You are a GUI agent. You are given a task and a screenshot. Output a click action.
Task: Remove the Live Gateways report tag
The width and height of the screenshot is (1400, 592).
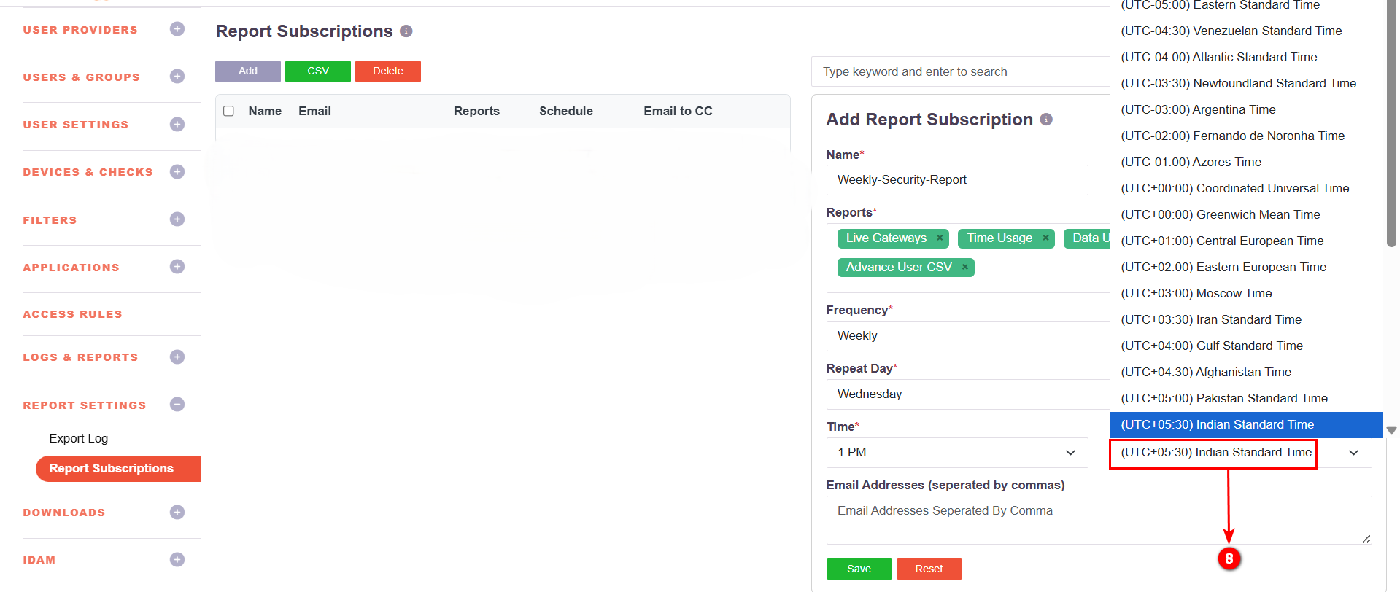[940, 238]
